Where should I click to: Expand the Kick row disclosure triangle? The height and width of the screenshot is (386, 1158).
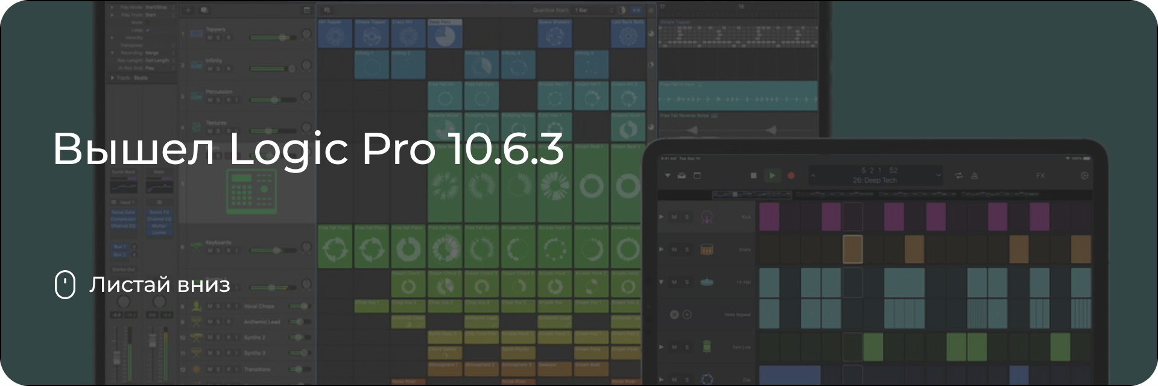pyautogui.click(x=661, y=217)
